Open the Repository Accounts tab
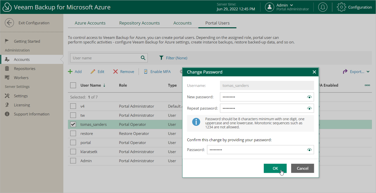This screenshot has width=376, height=193. pyautogui.click(x=139, y=23)
